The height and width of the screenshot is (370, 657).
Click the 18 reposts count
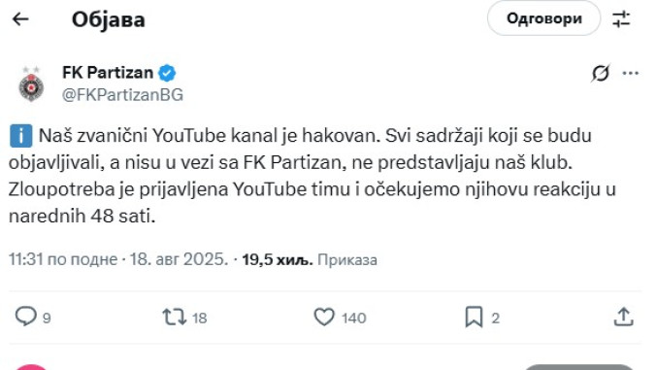(200, 318)
